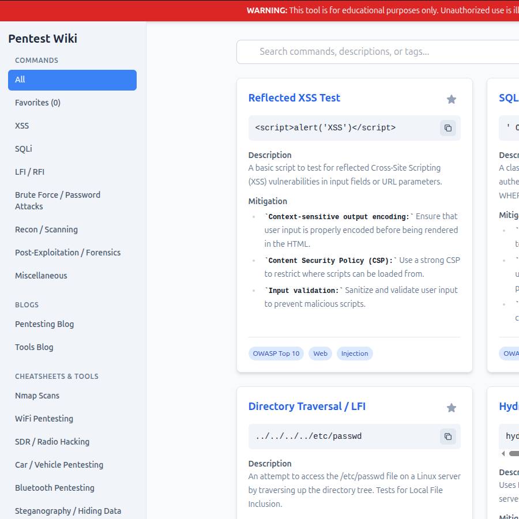Open the Reflected XSS Test title
The image size is (519, 519).
[x=294, y=98]
